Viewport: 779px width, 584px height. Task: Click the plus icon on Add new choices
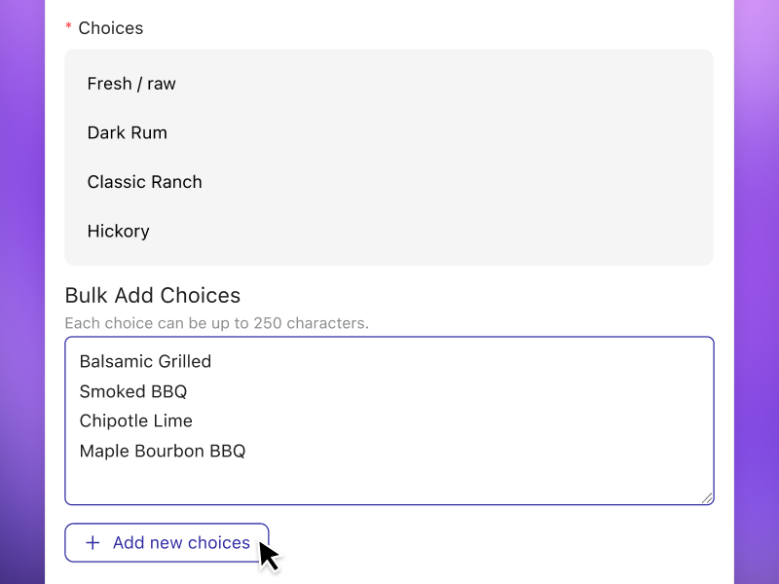[93, 542]
